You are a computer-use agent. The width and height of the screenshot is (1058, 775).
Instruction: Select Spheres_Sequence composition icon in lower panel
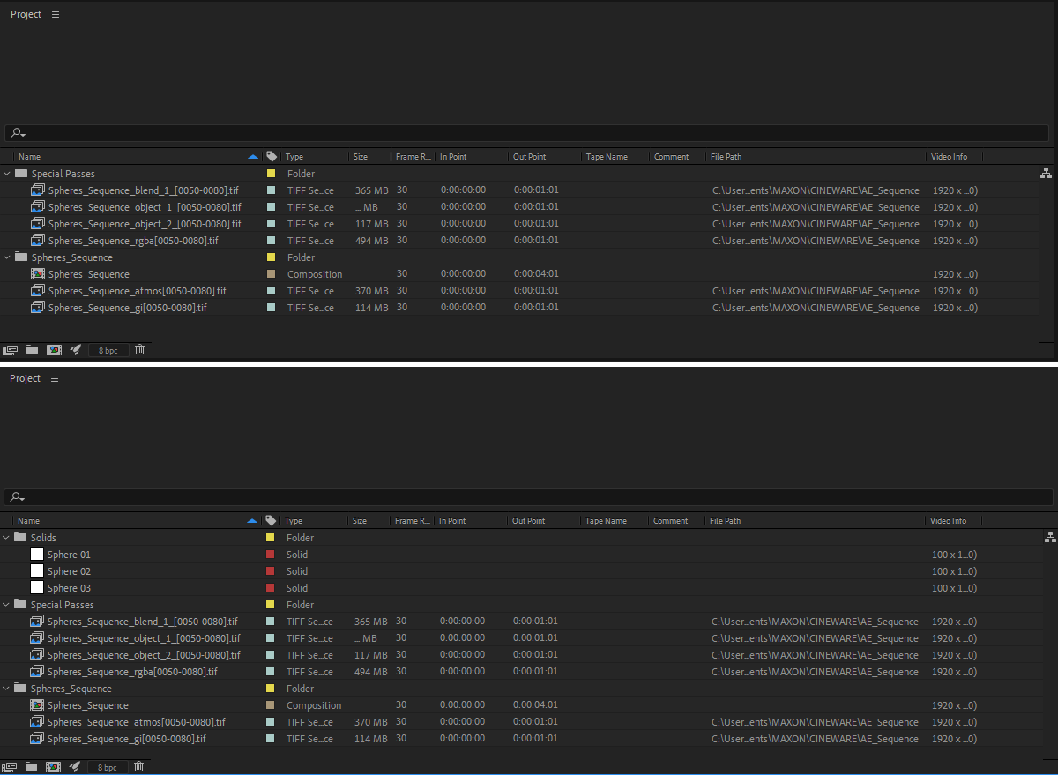click(37, 705)
